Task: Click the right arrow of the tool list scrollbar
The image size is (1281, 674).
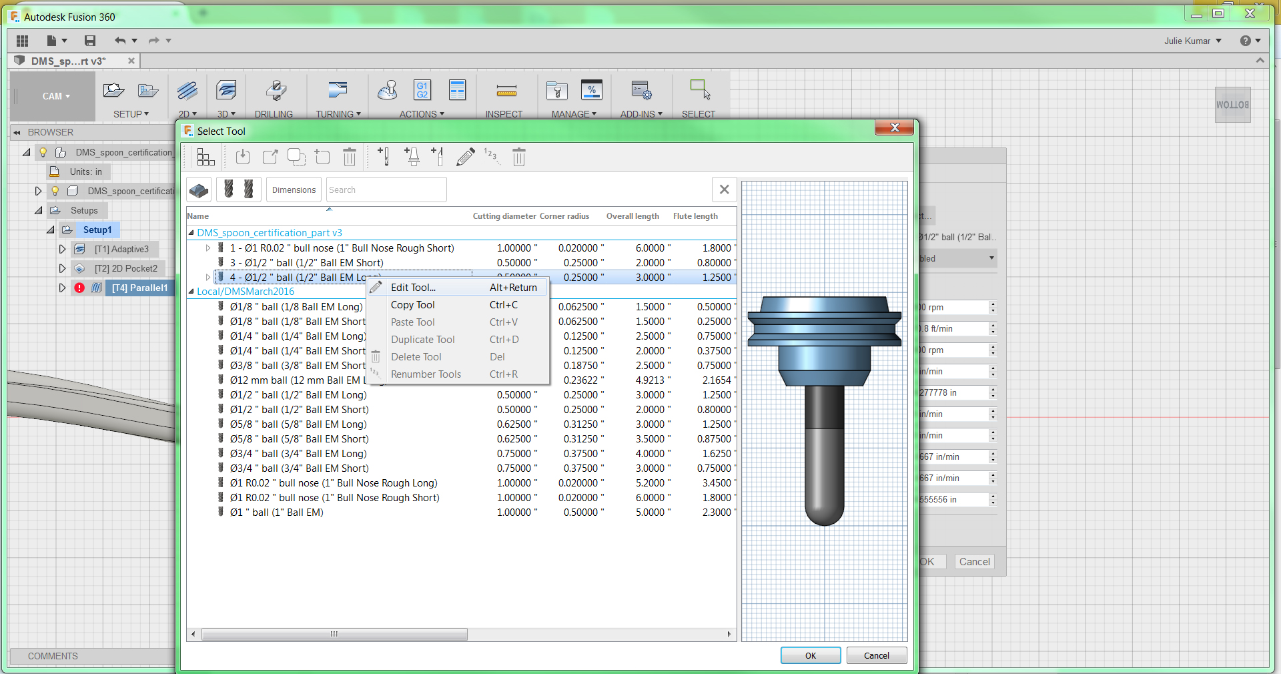Action: (729, 634)
